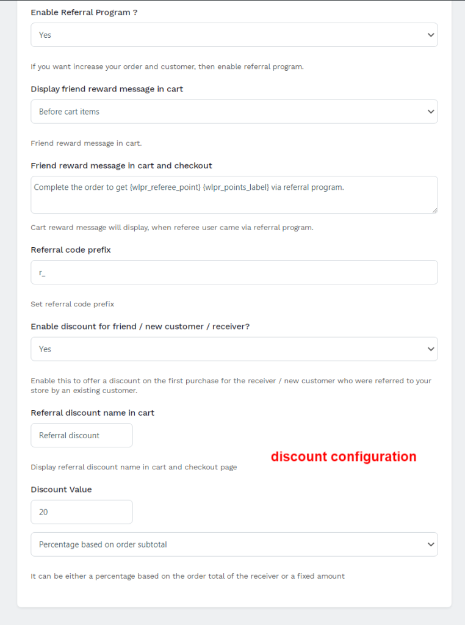465x625 pixels.
Task: Select Yes in Enable Referral Program selector
Action: pyautogui.click(x=234, y=35)
